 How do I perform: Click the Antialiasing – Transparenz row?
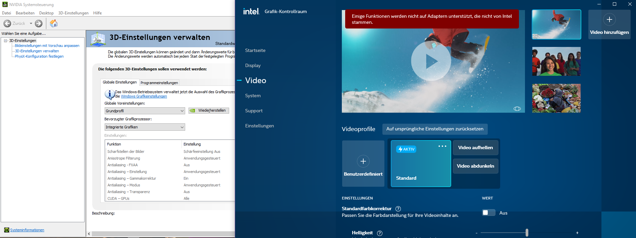170,192
